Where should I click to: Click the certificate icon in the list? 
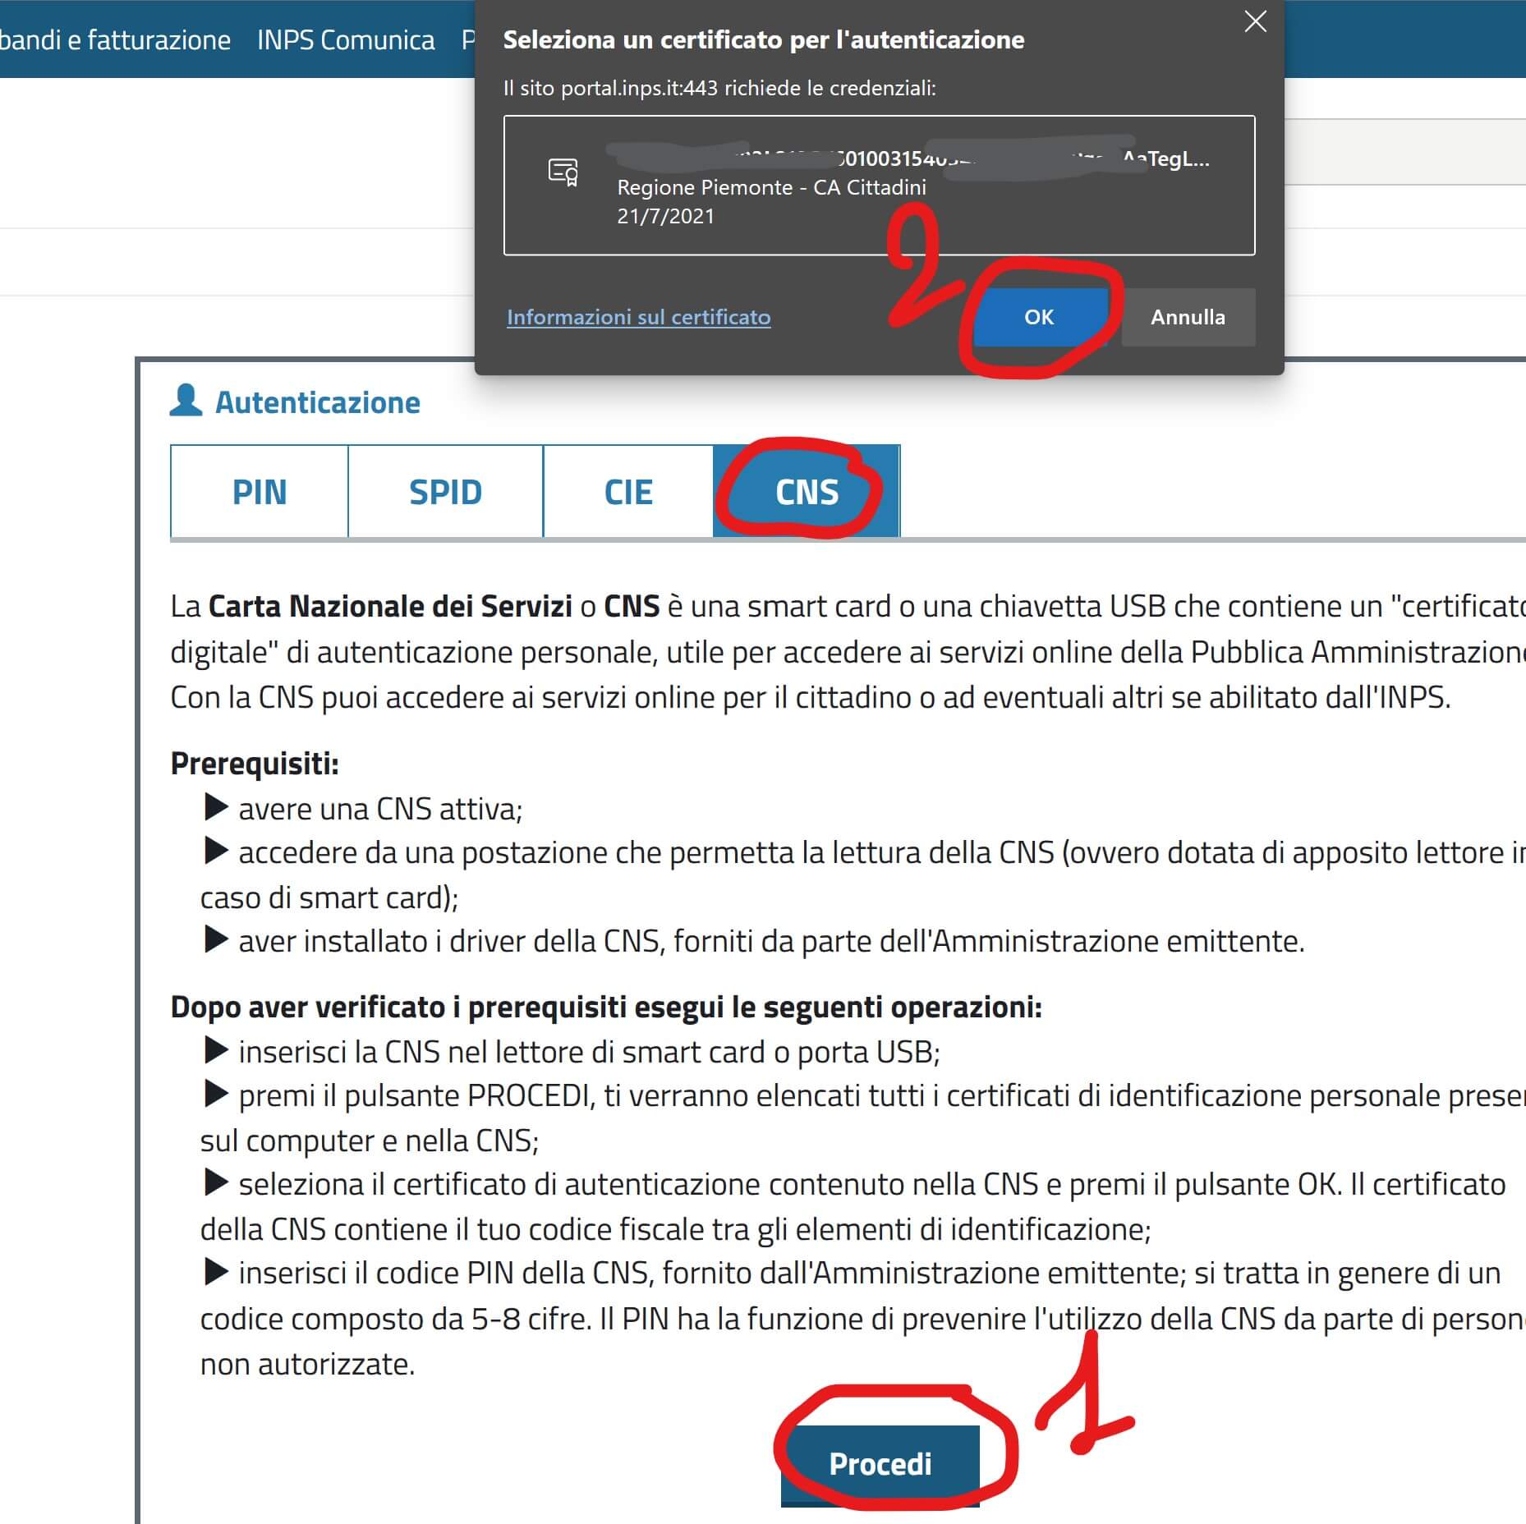[563, 172]
